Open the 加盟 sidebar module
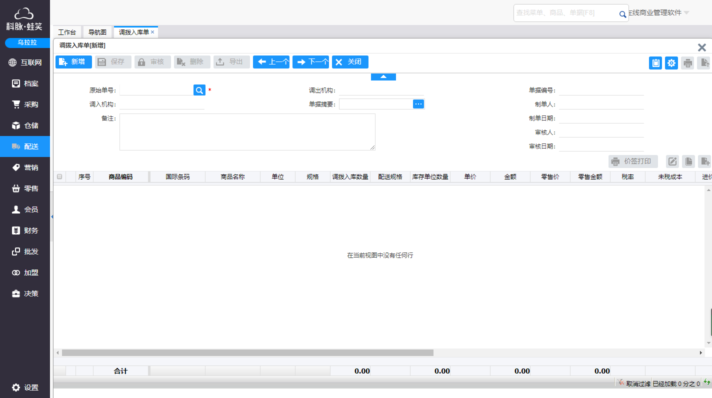 [25, 272]
